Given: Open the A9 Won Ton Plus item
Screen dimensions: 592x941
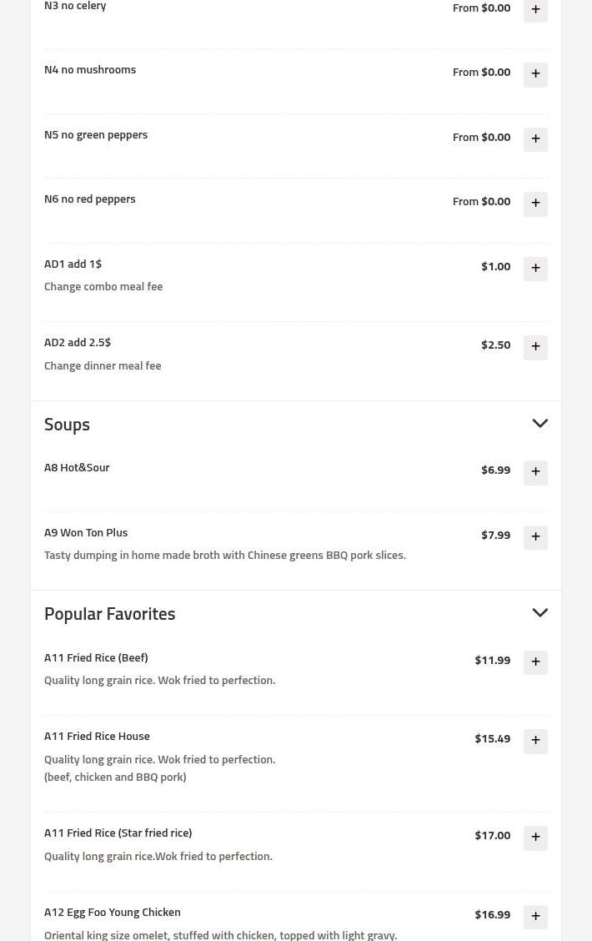Looking at the screenshot, I should click(x=86, y=531).
